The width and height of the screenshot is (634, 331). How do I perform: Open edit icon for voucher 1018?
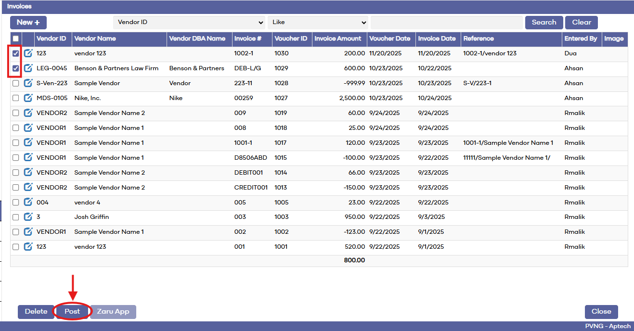click(x=28, y=128)
